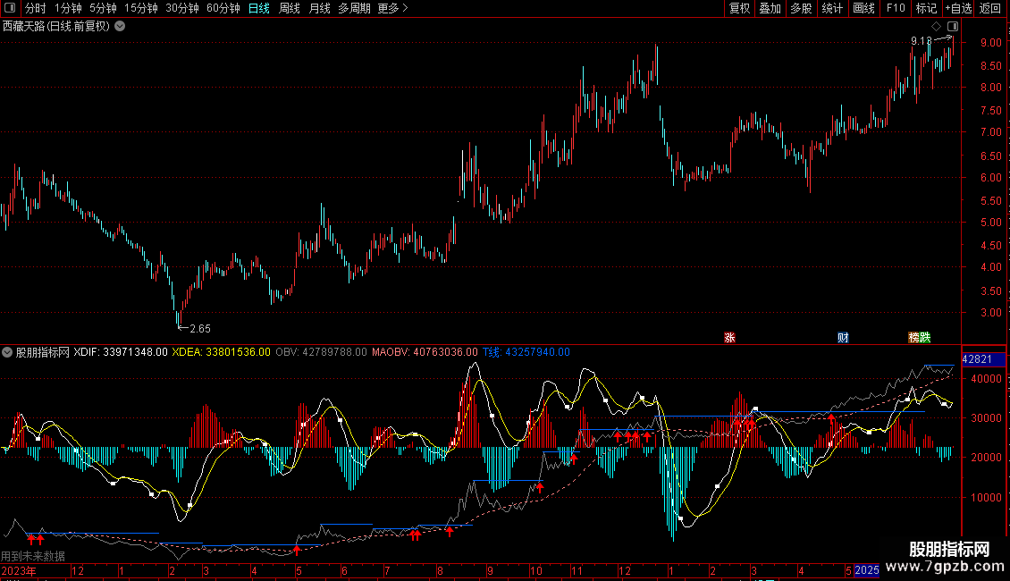Add stock via +自选 button

pos(958,8)
